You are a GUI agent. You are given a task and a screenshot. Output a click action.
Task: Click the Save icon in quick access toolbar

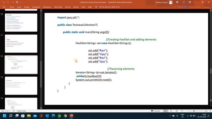[4, 2]
